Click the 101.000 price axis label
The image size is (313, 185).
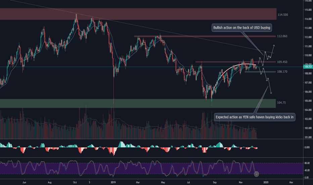[308, 137]
